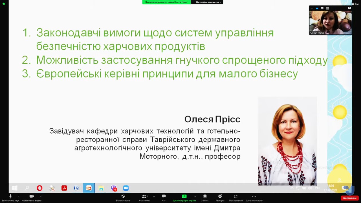361x203 pixels.
Task: Click the network icon in the shared system tray
Action: pyautogui.click(x=298, y=188)
